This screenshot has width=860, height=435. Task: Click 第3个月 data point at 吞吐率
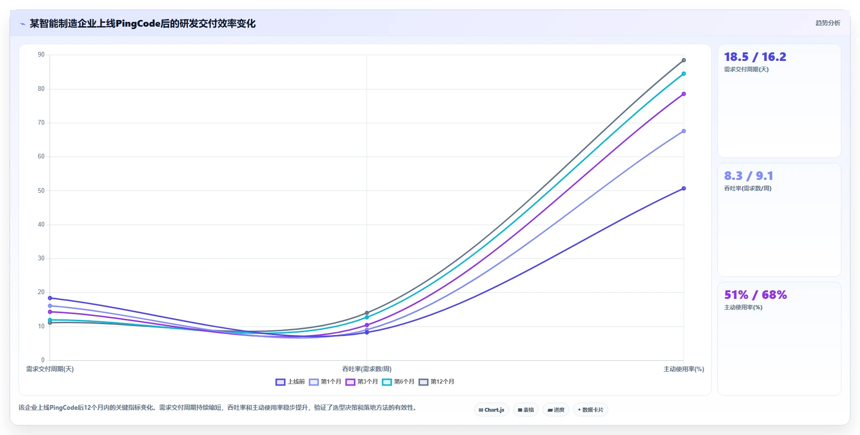pyautogui.click(x=367, y=325)
